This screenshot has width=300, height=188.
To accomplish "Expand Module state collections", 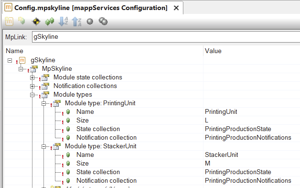I will tap(32, 77).
